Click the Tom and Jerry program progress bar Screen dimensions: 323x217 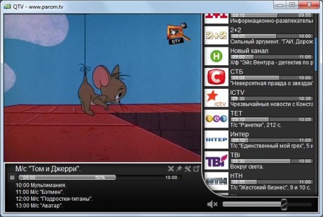[100, 178]
